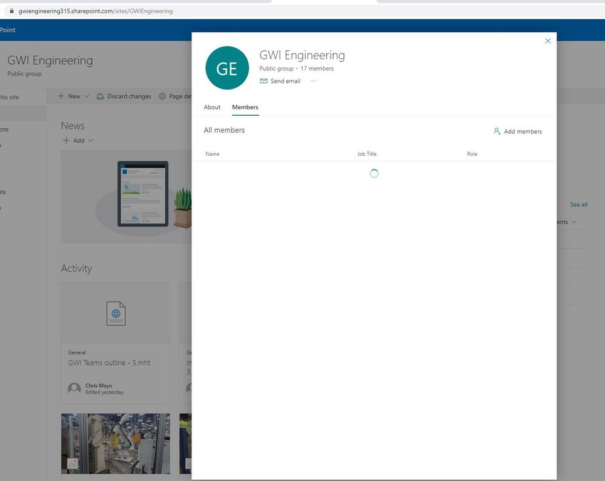Click the See all link
Image resolution: width=605 pixels, height=481 pixels.
(579, 205)
